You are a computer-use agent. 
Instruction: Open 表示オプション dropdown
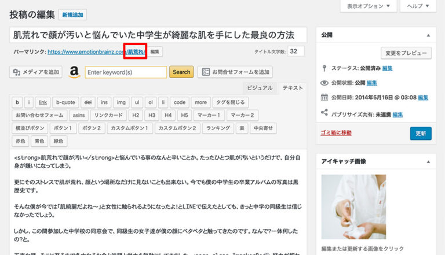pos(369,6)
